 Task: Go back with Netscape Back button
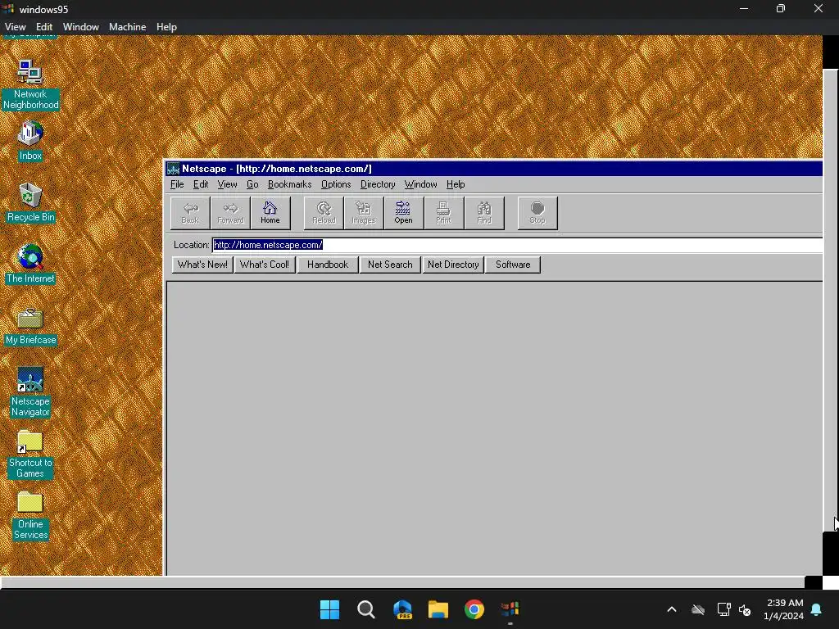(x=190, y=213)
